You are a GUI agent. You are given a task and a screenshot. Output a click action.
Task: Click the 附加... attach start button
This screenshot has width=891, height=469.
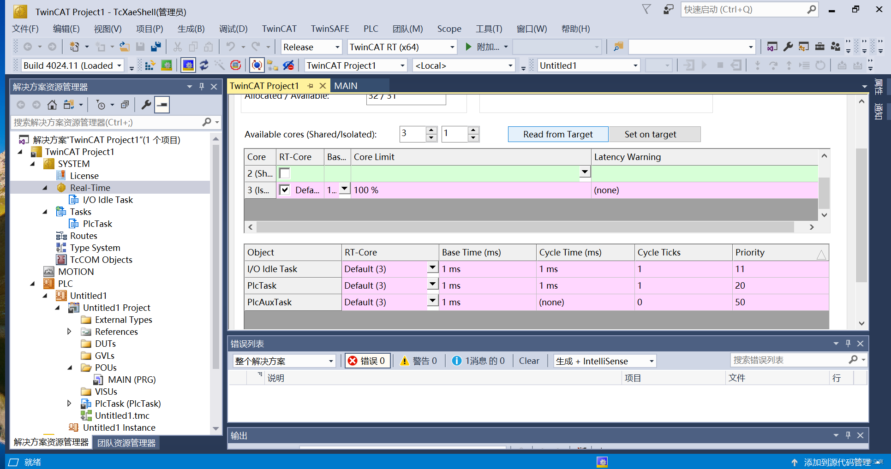pos(483,47)
